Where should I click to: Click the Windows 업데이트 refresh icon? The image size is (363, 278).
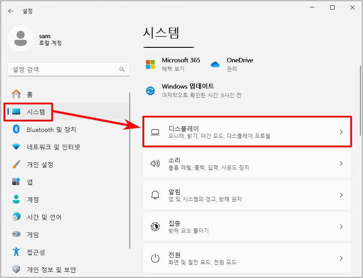[x=150, y=90]
